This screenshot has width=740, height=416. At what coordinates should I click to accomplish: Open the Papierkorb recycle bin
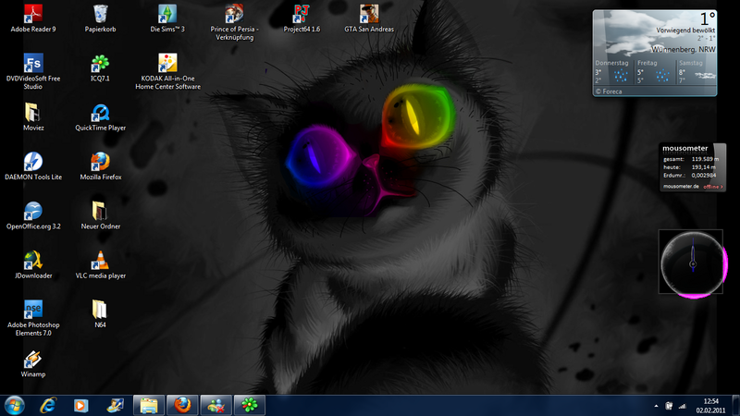point(100,18)
